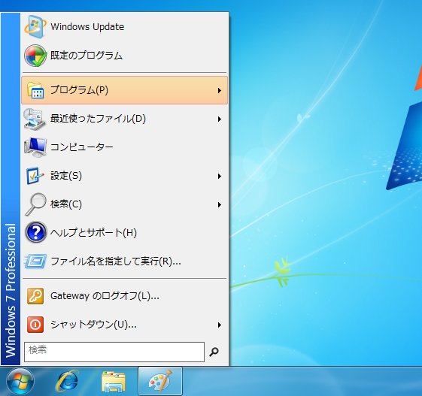Click the Windows Start orb
This screenshot has width=422, height=396.
point(20,382)
